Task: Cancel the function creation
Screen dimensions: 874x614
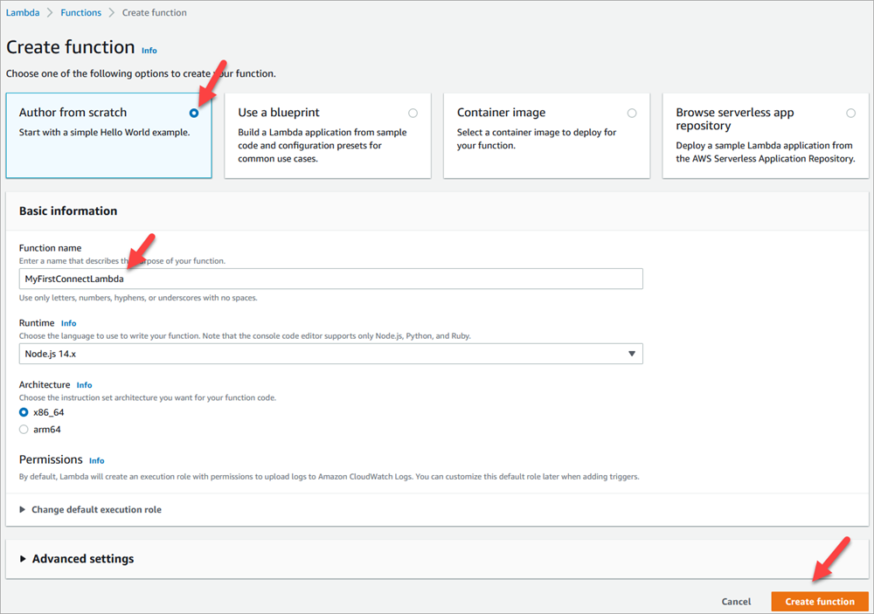Action: [736, 601]
